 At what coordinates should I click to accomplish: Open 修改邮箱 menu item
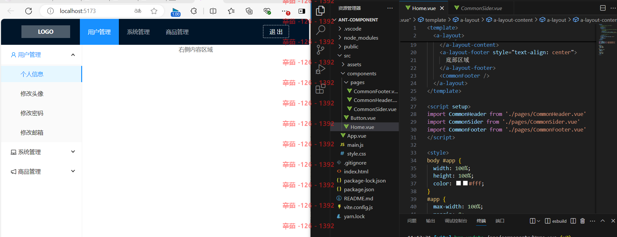tap(42, 132)
